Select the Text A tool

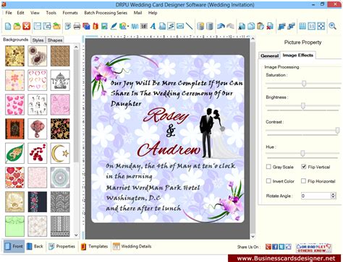153,26
